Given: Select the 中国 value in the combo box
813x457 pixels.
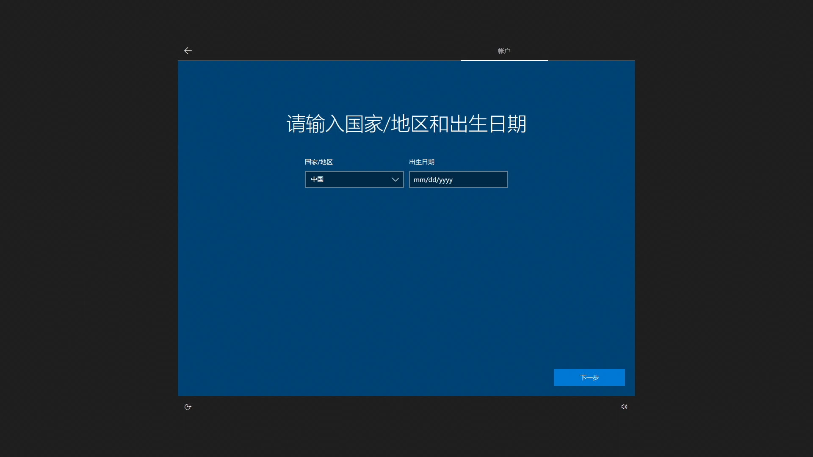Looking at the screenshot, I should 317,179.
